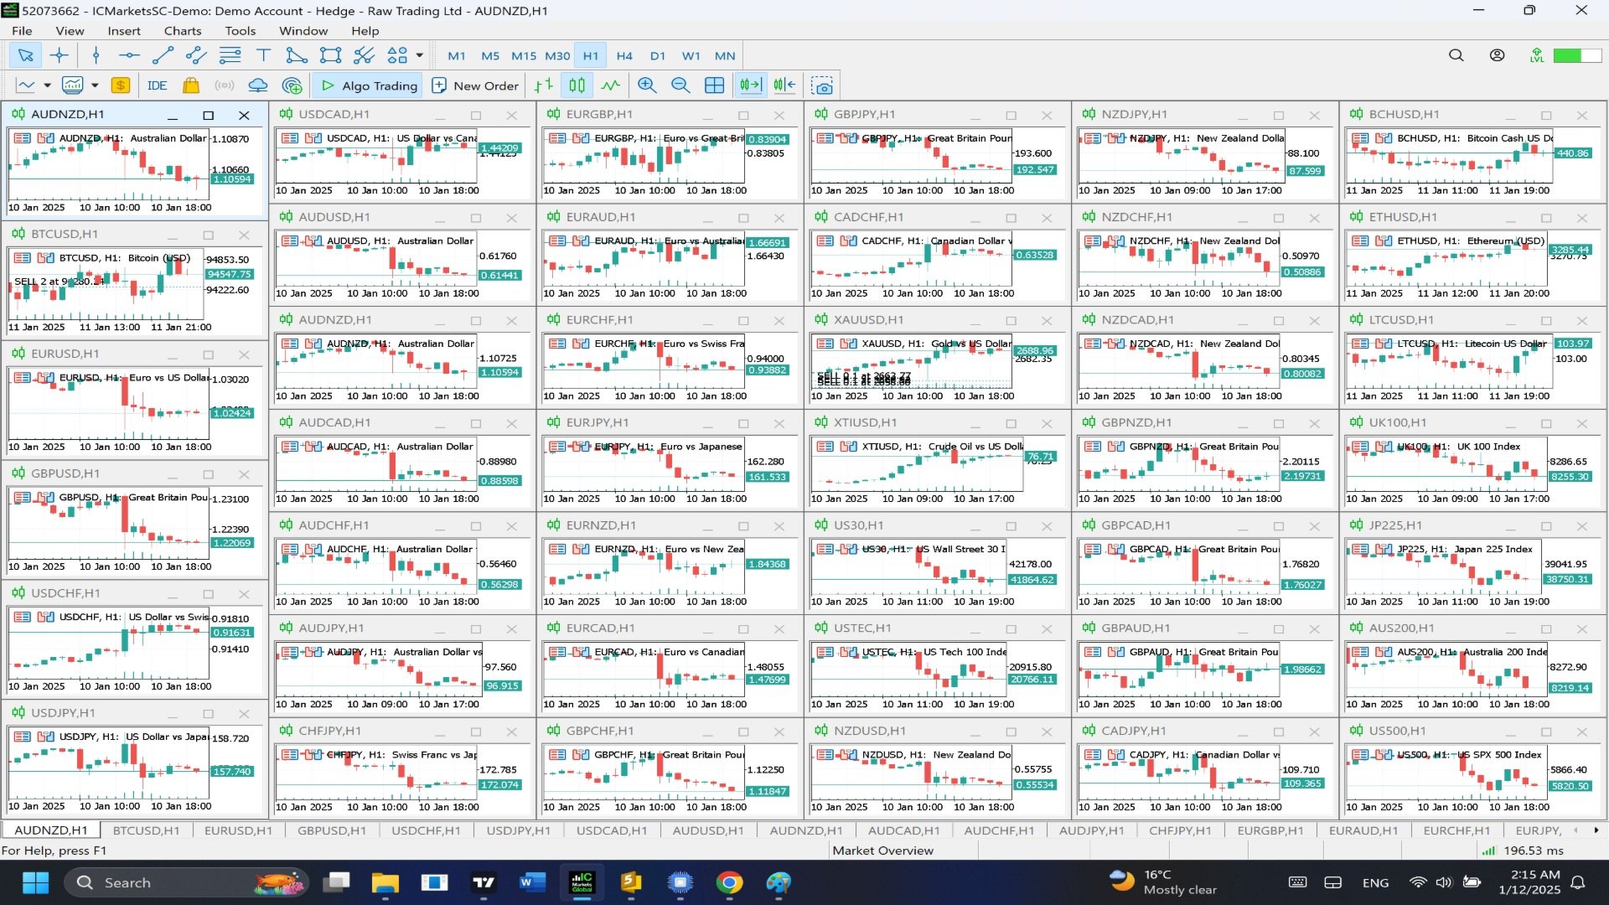Toggle auto scroll to chart end
The image size is (1609, 905).
751,85
